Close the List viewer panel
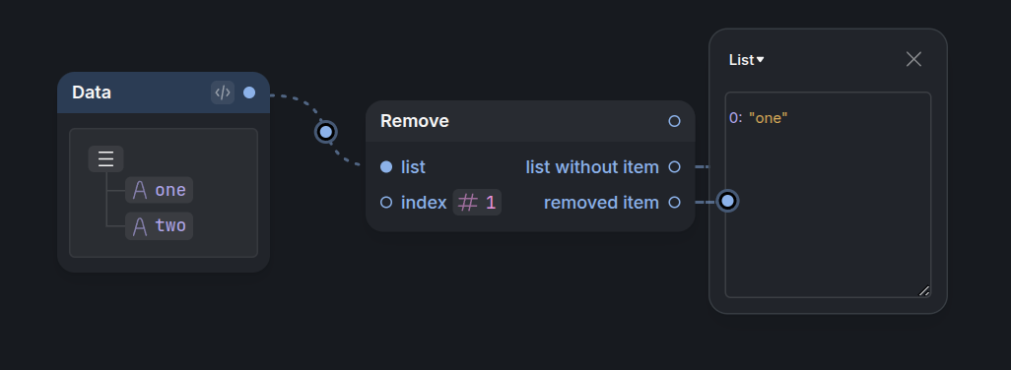The image size is (1011, 370). point(913,59)
